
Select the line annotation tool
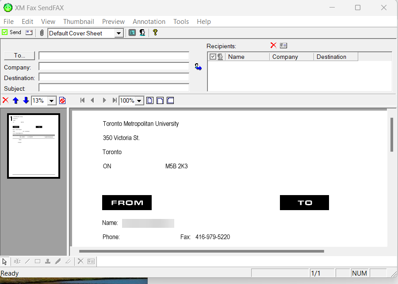(27, 261)
